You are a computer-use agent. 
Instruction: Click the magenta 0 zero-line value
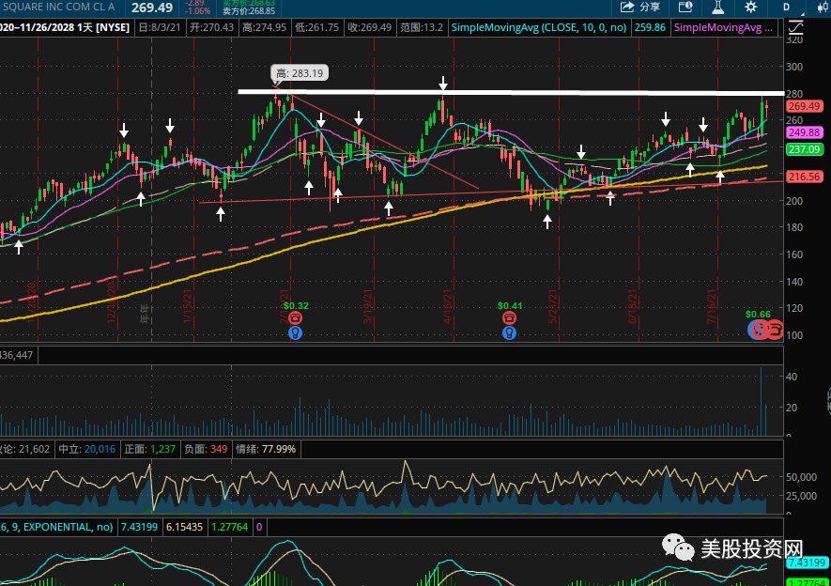coord(259,527)
